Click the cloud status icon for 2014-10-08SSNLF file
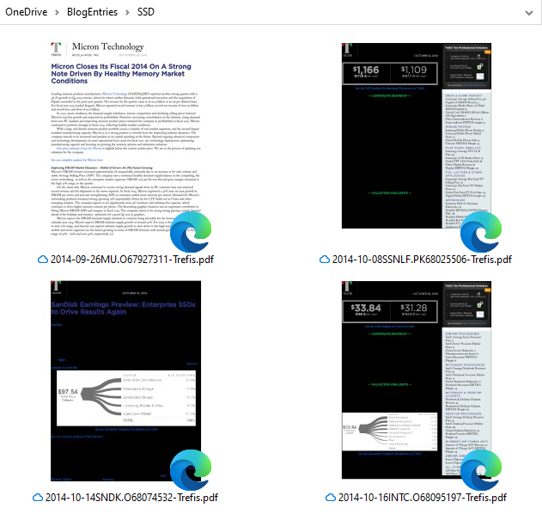542x514 pixels. pos(325,260)
